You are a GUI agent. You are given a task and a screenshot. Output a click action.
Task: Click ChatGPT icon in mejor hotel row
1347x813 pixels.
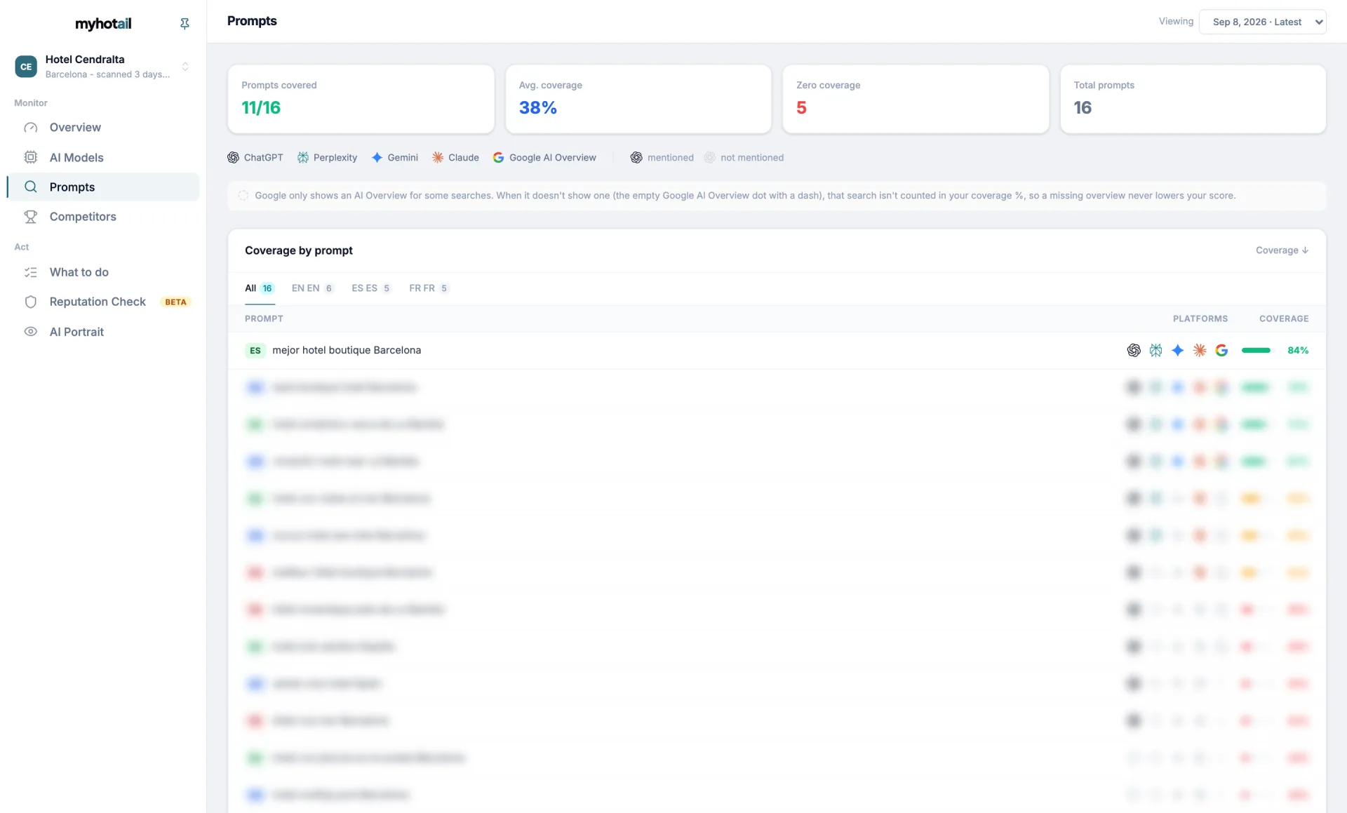(x=1134, y=351)
